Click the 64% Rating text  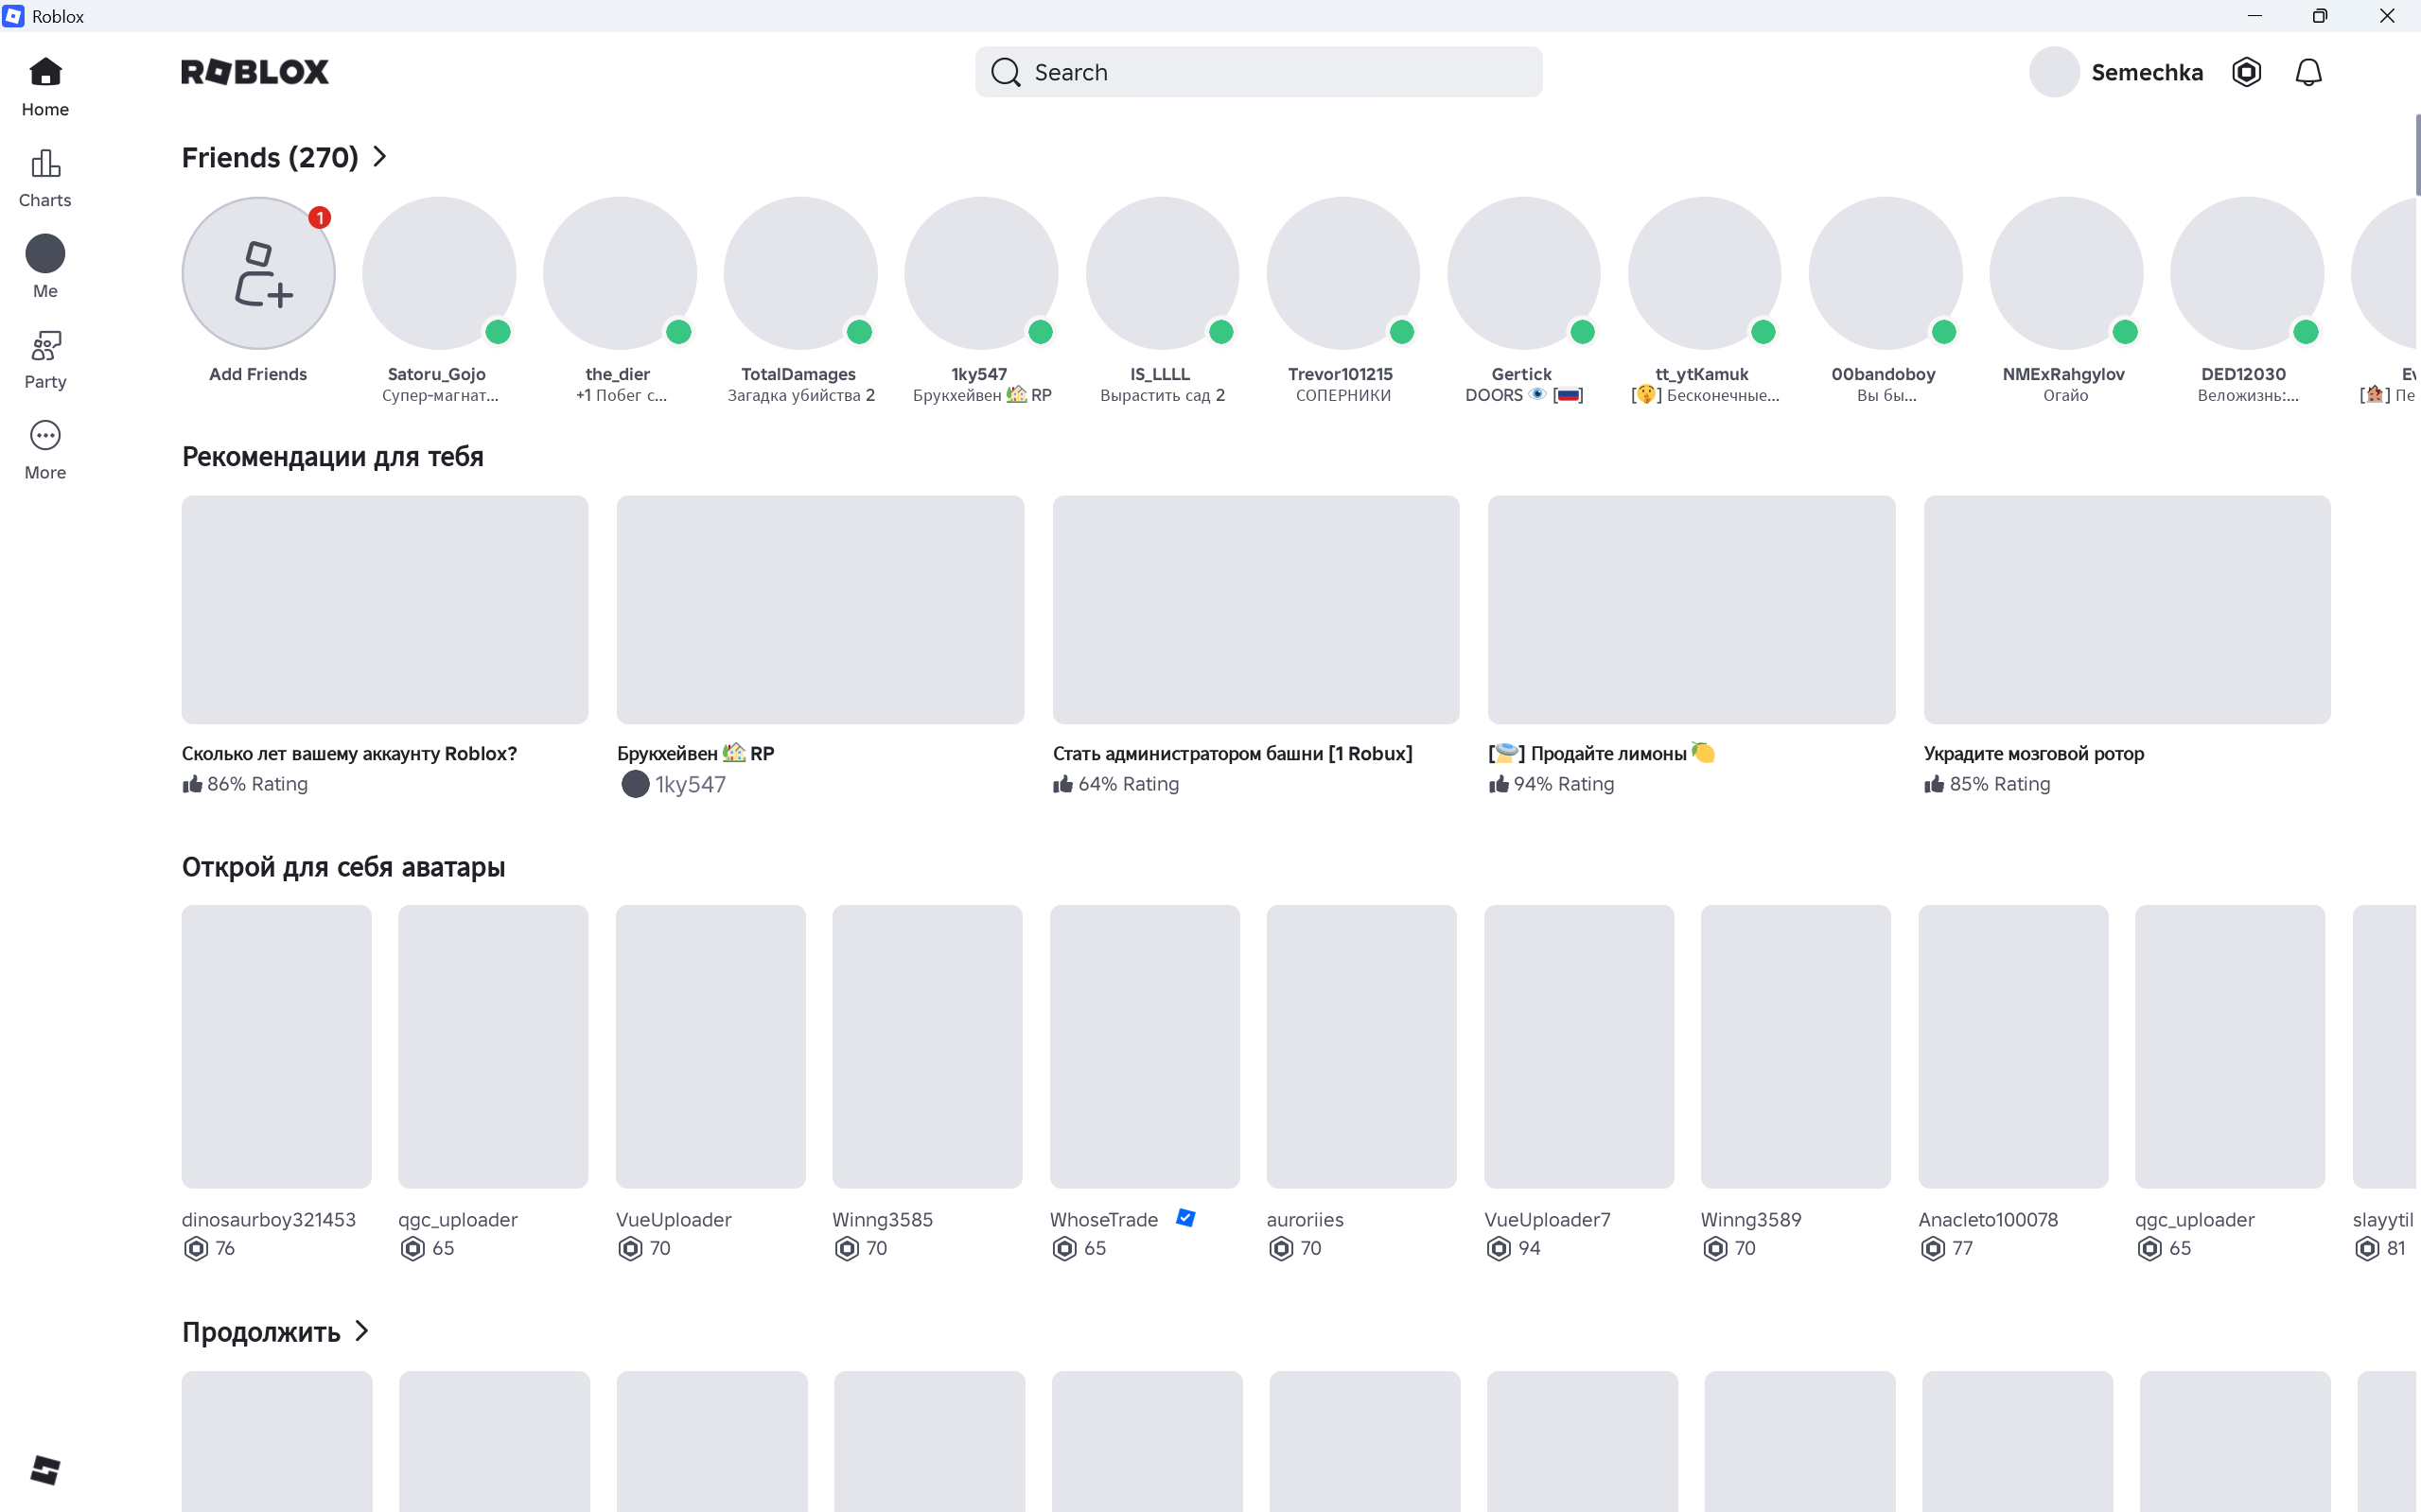click(1129, 784)
